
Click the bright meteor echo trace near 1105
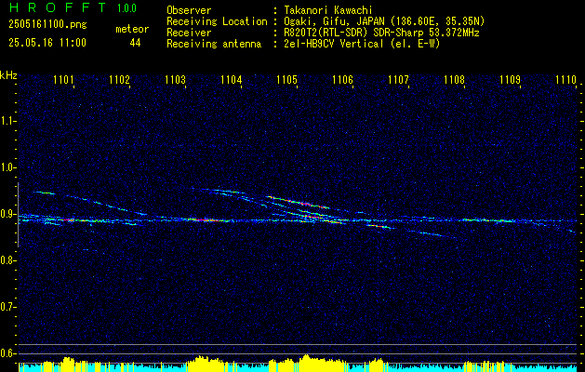(299, 202)
